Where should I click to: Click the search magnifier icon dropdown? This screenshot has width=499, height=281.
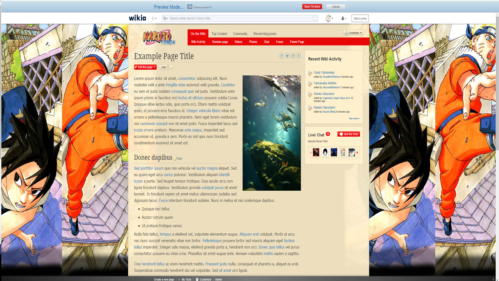165,18
